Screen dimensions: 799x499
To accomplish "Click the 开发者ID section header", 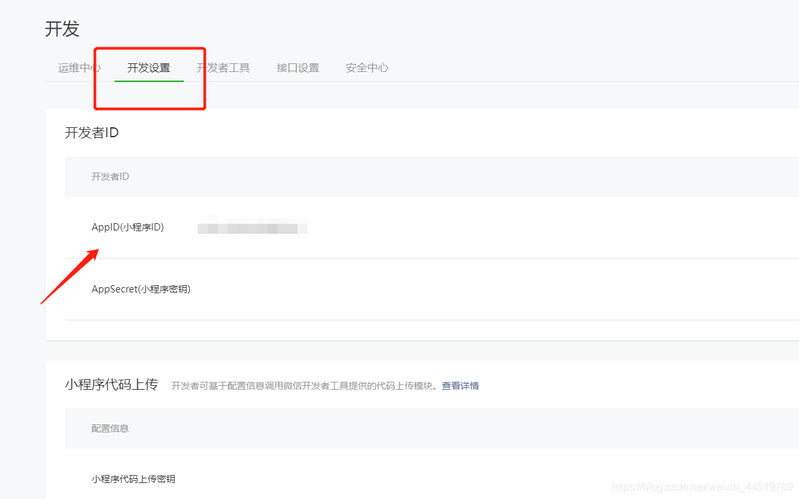I will pyautogui.click(x=91, y=133).
